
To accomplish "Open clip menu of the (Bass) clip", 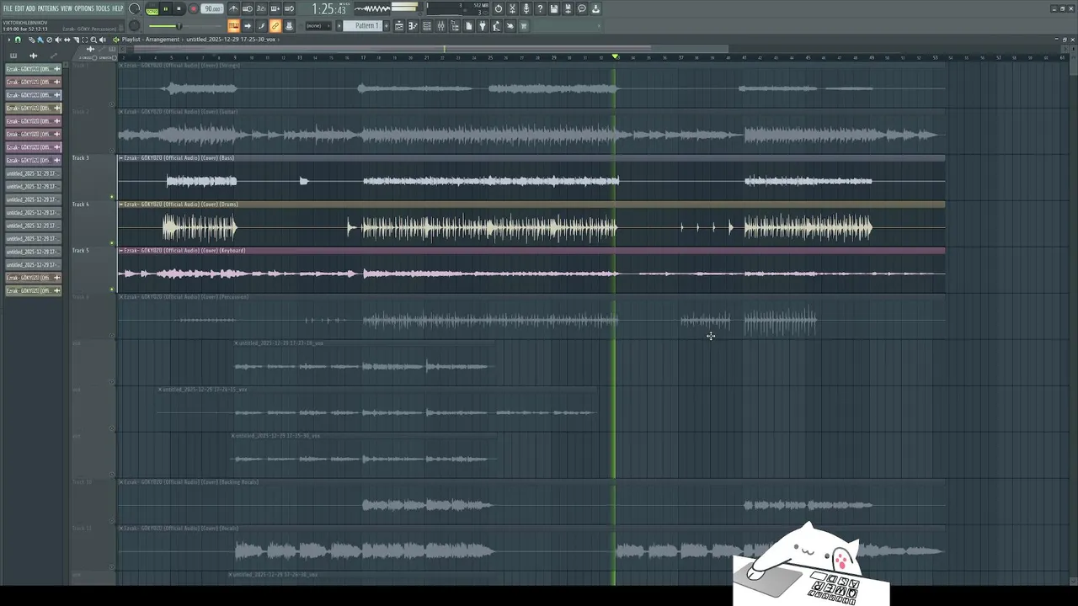I will (121, 157).
